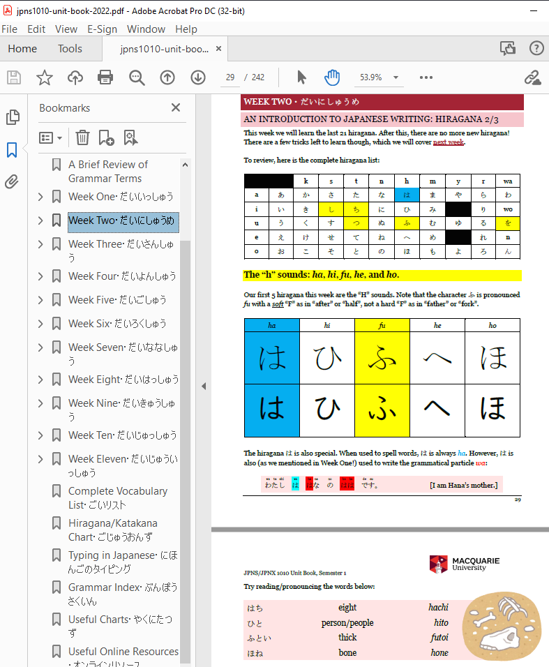Open the Week Five bookmark label
The width and height of the screenshot is (549, 667).
point(117,300)
